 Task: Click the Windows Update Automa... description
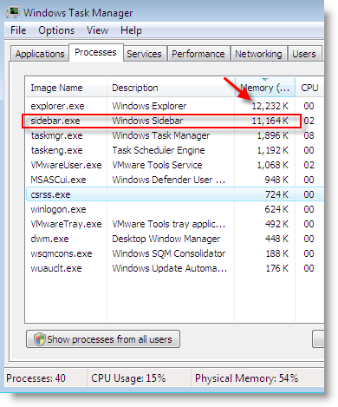point(170,268)
